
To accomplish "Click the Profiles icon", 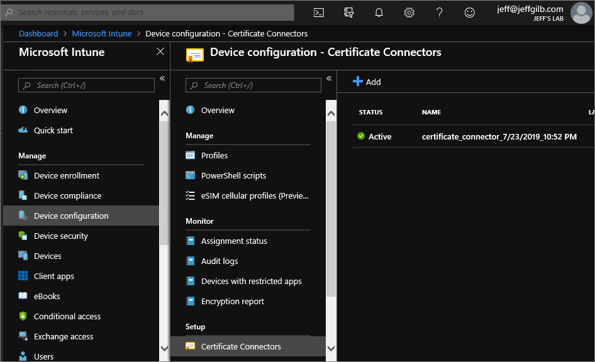I will click(x=190, y=155).
